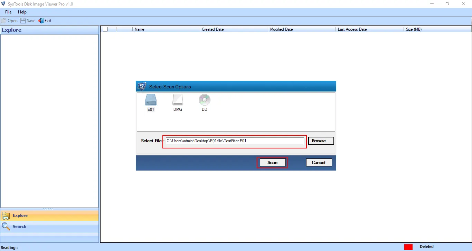The height and width of the screenshot is (251, 472).
Task: Click the Save toolbar button
Action: click(x=28, y=21)
